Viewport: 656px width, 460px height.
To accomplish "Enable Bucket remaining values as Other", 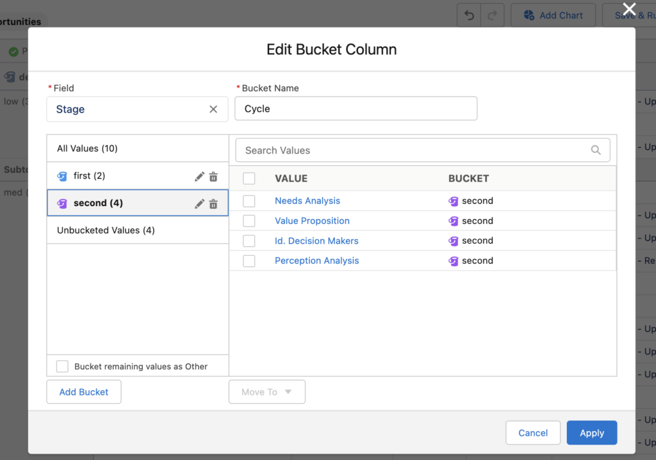I will pos(62,367).
